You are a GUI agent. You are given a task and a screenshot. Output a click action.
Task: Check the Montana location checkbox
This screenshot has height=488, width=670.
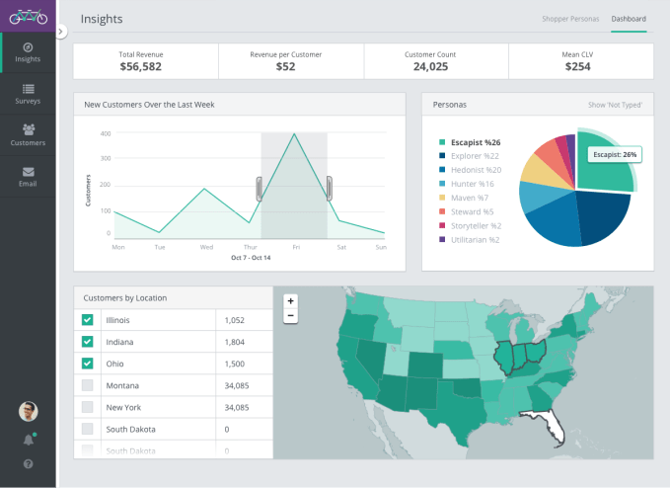click(x=87, y=385)
